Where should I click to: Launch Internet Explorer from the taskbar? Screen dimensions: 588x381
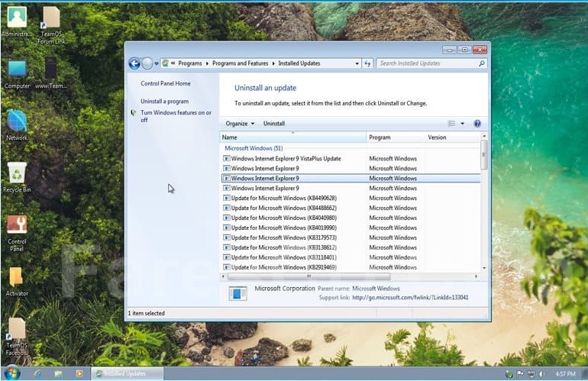pyautogui.click(x=37, y=373)
